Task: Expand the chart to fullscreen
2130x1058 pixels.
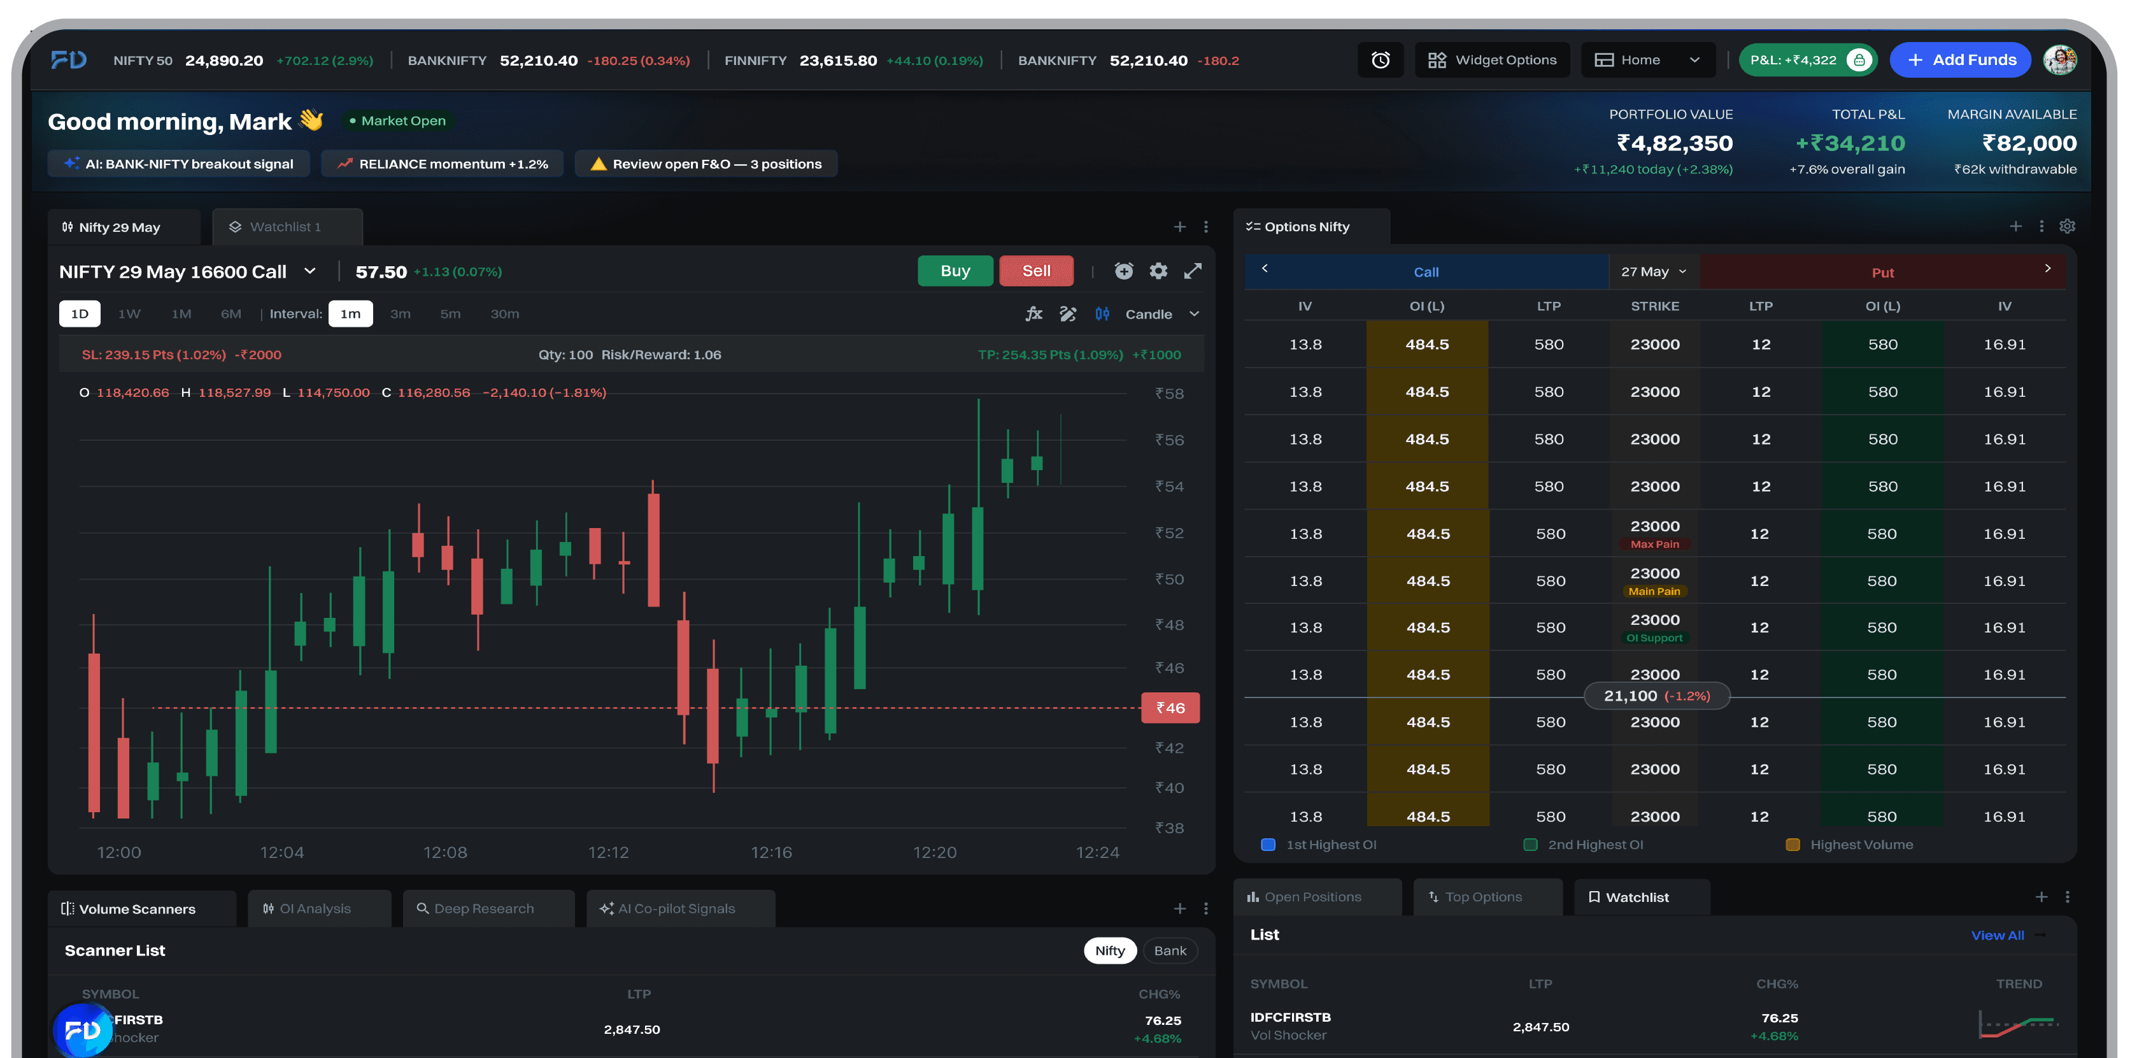Action: 1192,271
